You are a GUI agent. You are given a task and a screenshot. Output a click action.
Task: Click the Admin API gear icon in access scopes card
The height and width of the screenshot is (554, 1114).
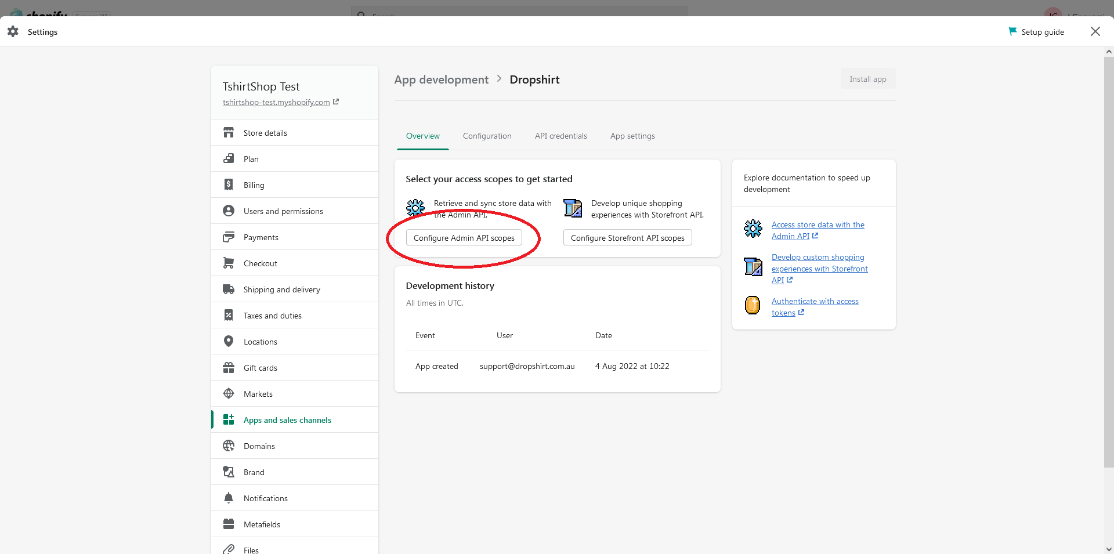(415, 208)
